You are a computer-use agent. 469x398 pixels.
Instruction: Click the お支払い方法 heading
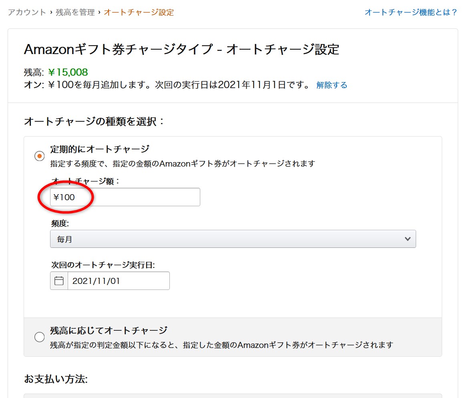click(56, 379)
